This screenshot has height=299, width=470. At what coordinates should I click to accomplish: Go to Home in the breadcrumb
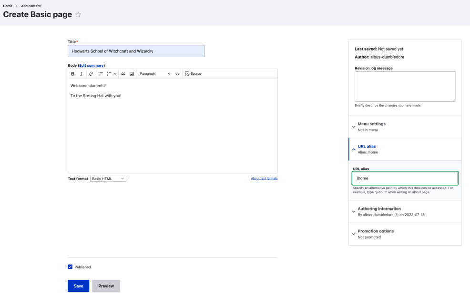click(x=8, y=6)
